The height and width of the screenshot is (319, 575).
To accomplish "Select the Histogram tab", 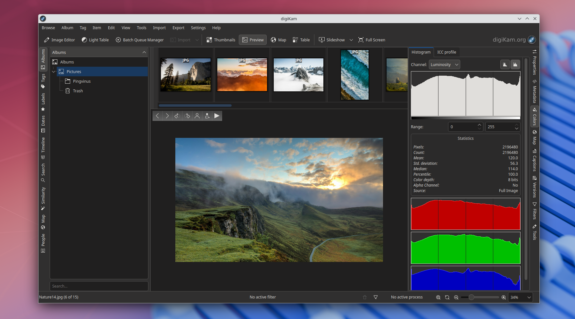I will tap(421, 52).
